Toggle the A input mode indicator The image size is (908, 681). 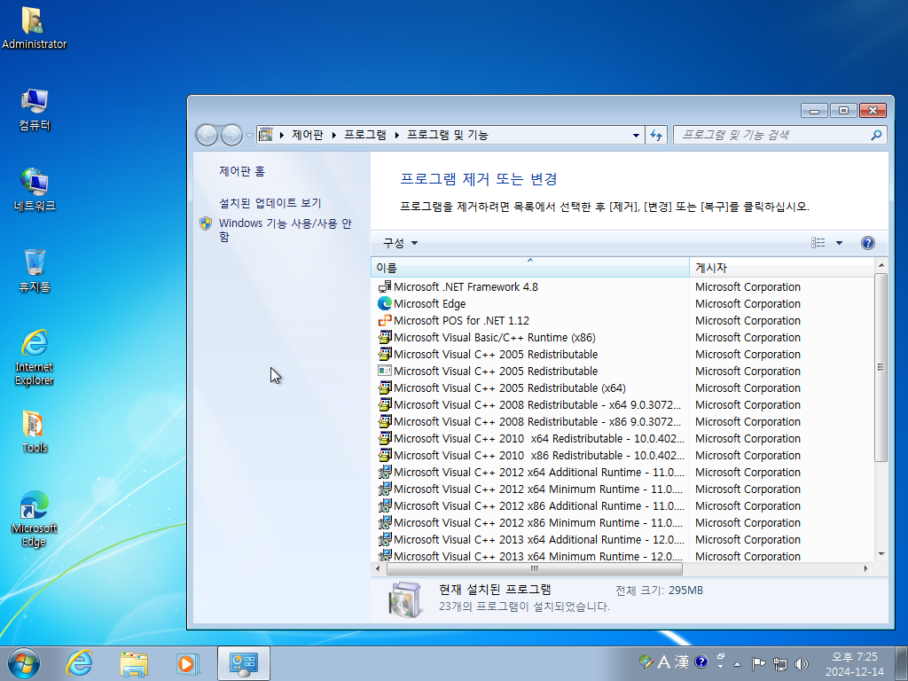point(663,661)
